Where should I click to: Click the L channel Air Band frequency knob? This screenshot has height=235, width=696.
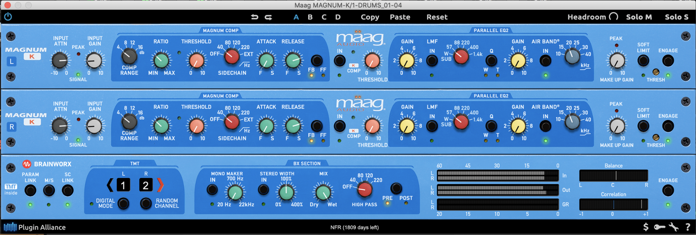click(x=572, y=56)
